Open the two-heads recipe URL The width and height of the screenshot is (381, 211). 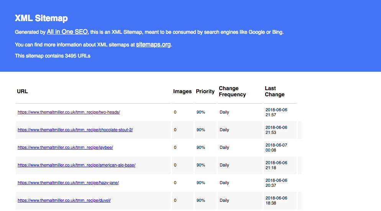click(69, 112)
